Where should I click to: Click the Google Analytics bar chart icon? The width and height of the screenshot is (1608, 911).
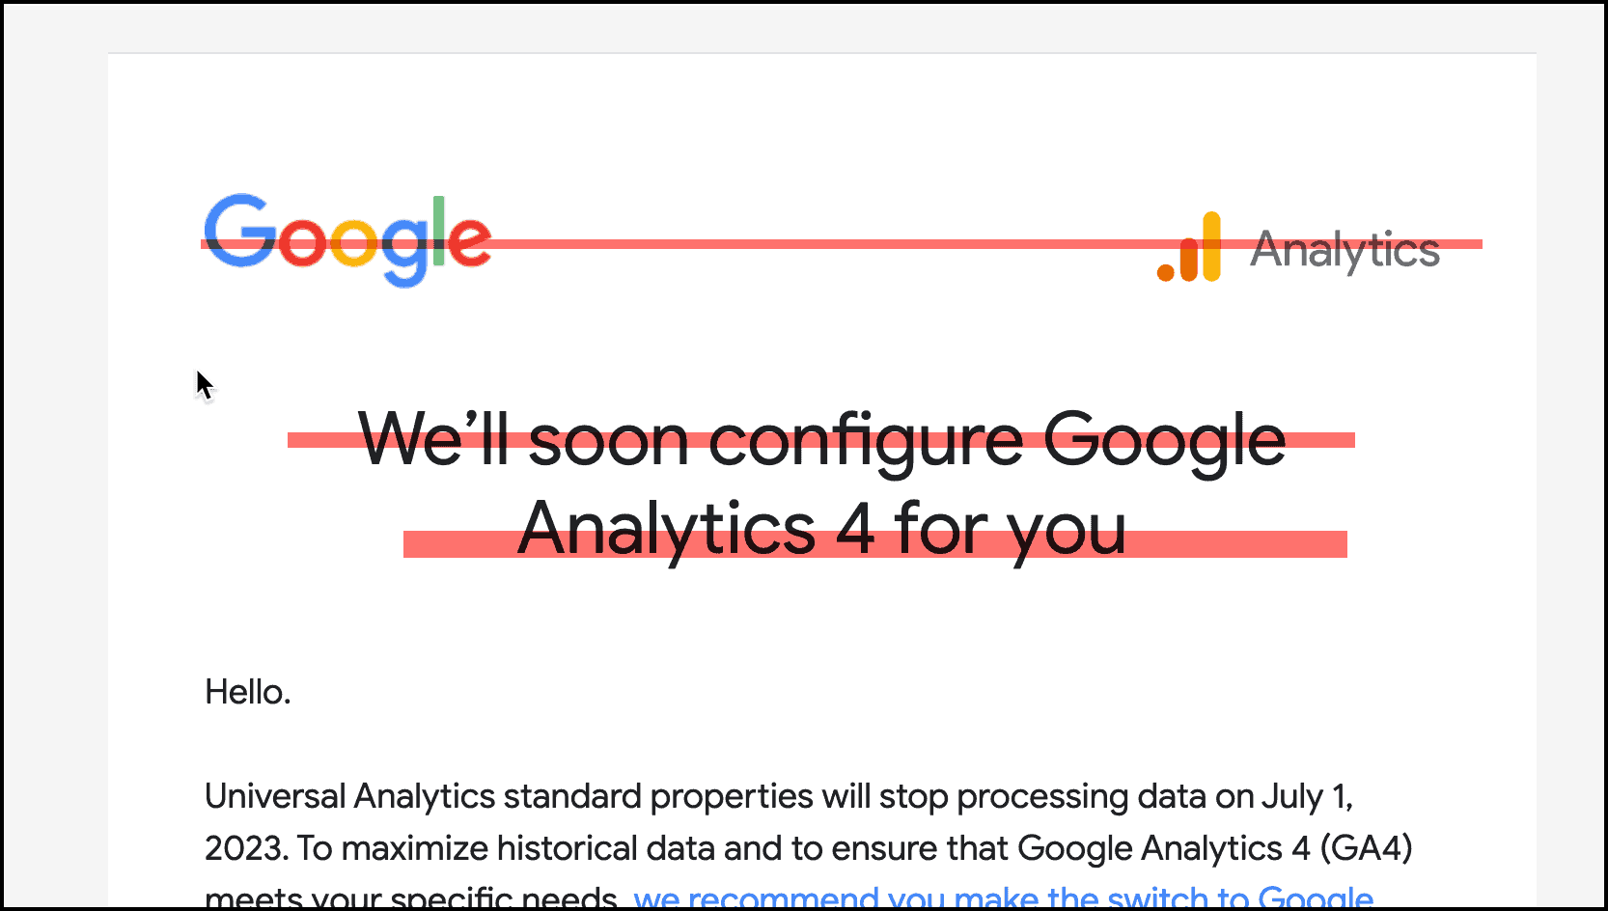(1189, 249)
